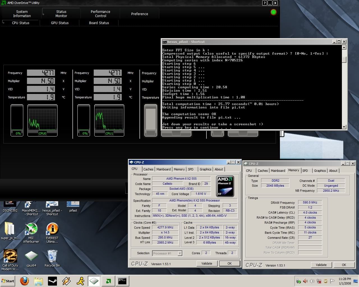Switch to Memory tab in CPU-Z CPU window
The image size is (359, 287).
tap(179, 169)
